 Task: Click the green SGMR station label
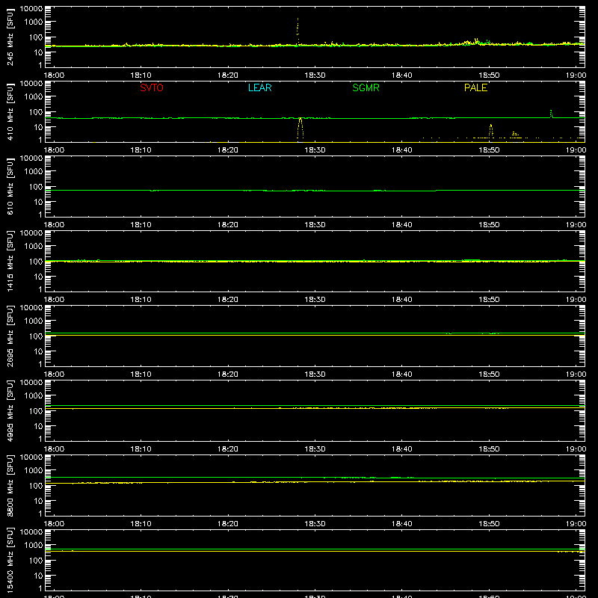[x=366, y=87]
